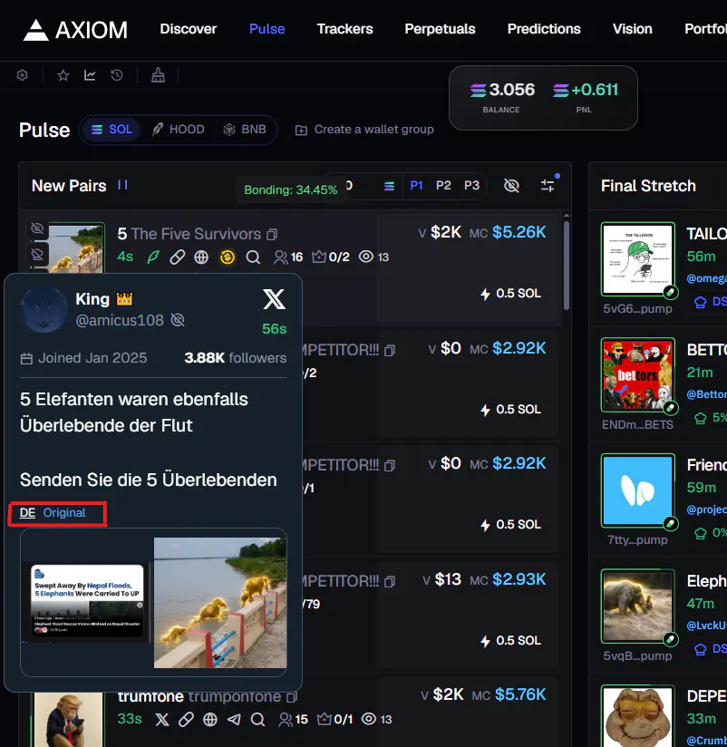Navigate to Vision
This screenshot has height=747, width=727.
point(632,29)
